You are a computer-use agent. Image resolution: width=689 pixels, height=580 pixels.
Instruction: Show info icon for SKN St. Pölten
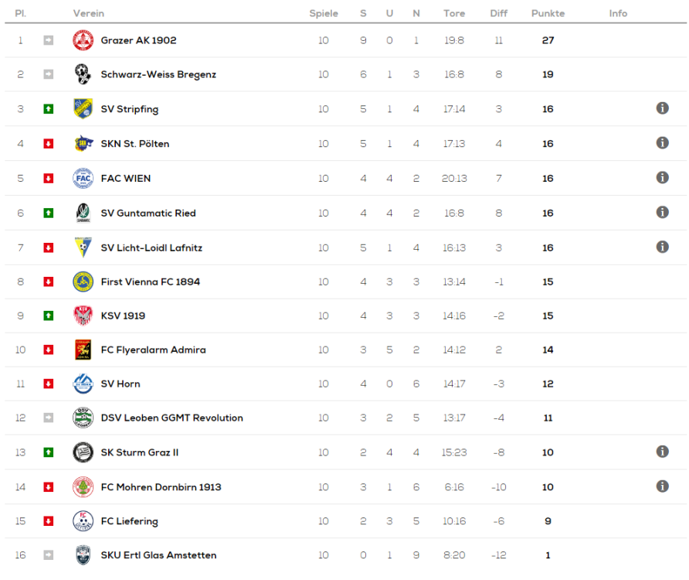(662, 143)
